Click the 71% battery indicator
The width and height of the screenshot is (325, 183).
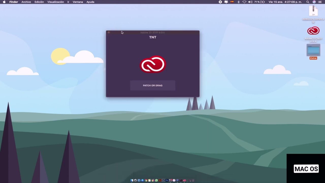[x=260, y=2]
